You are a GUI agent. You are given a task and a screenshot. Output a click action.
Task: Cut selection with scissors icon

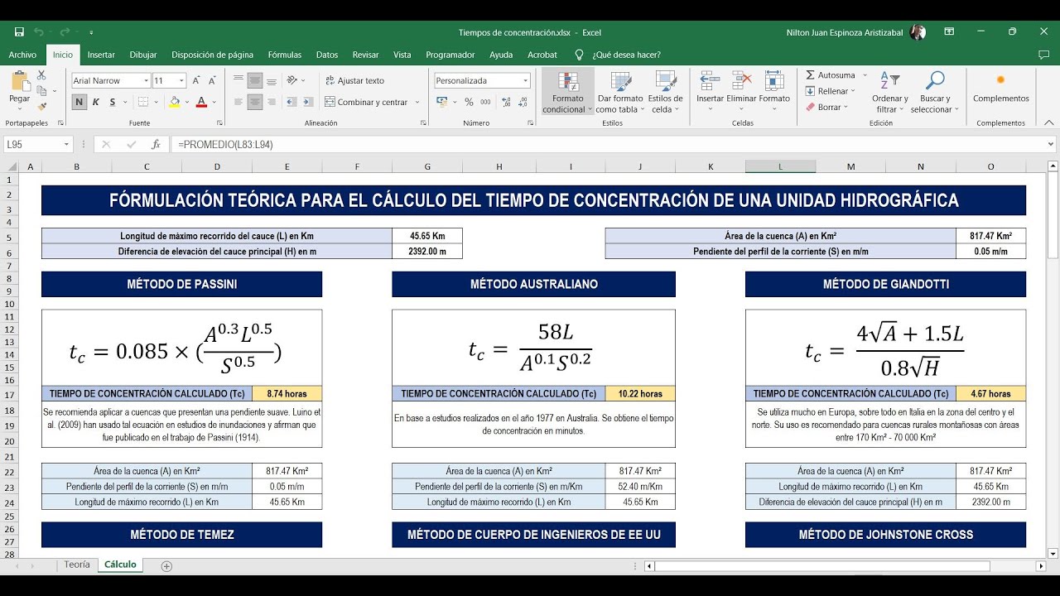tap(41, 75)
